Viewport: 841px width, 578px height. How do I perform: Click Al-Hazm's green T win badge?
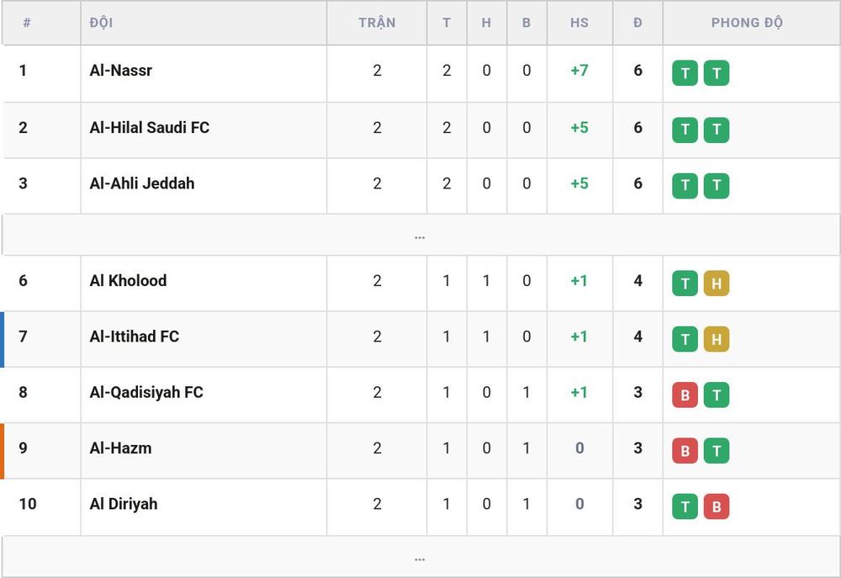716,451
